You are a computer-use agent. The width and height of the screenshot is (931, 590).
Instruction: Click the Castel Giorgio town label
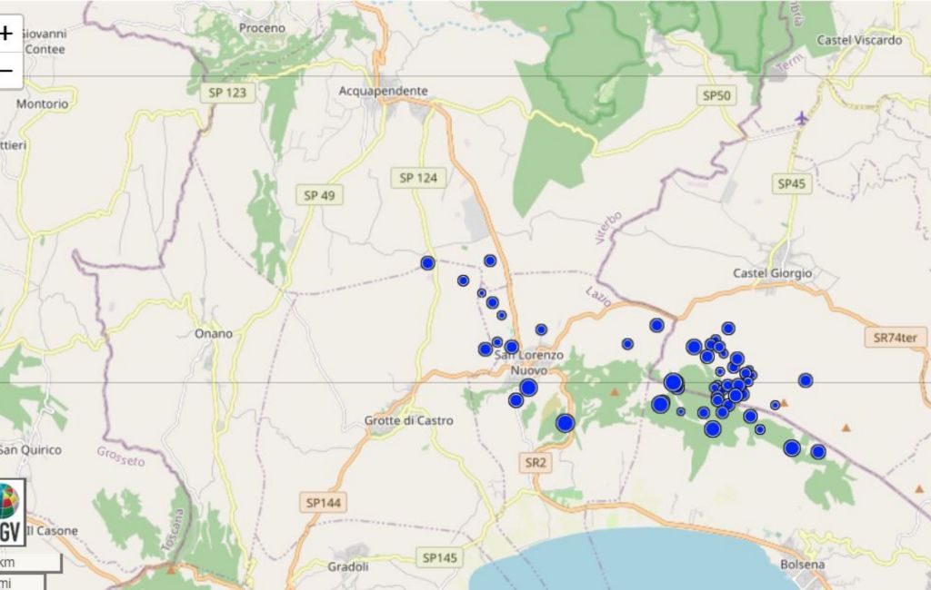772,273
